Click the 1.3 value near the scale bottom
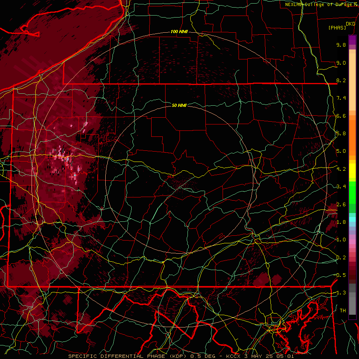 point(341,293)
